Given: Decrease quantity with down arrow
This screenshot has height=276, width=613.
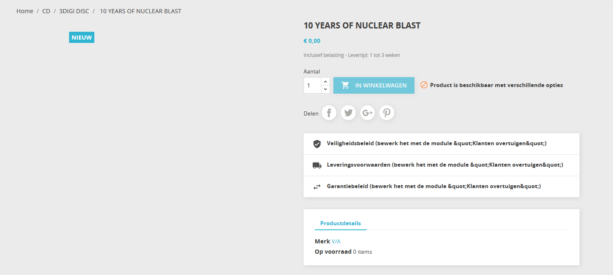Looking at the screenshot, I should point(325,89).
